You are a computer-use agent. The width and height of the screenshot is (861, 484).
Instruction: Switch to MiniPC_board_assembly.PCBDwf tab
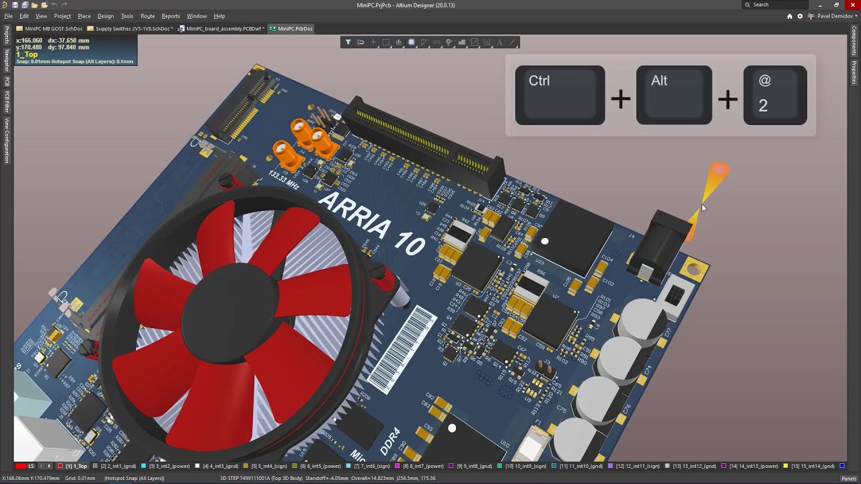(221, 29)
